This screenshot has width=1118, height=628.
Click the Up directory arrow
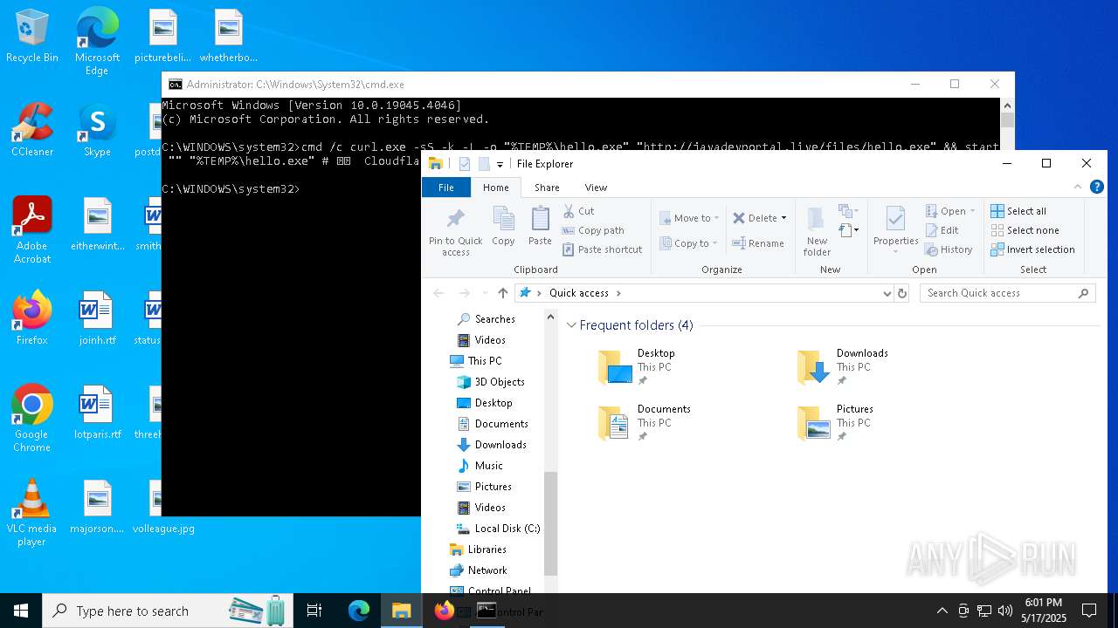[x=502, y=293]
